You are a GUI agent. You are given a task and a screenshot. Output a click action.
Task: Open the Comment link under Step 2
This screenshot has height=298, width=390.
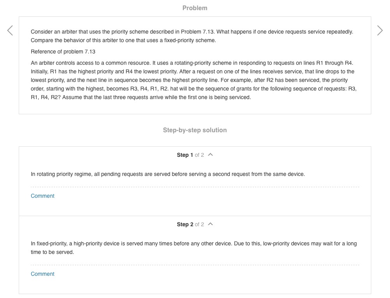(43, 274)
